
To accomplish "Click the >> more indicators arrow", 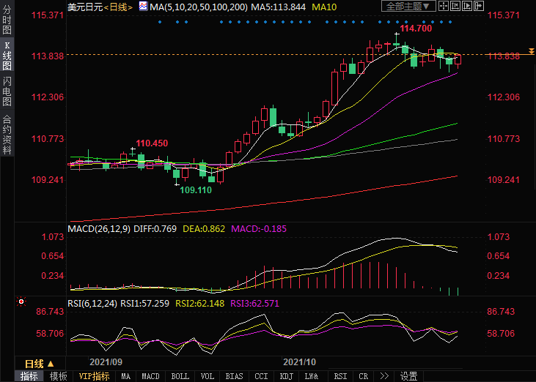I will 383,376.
